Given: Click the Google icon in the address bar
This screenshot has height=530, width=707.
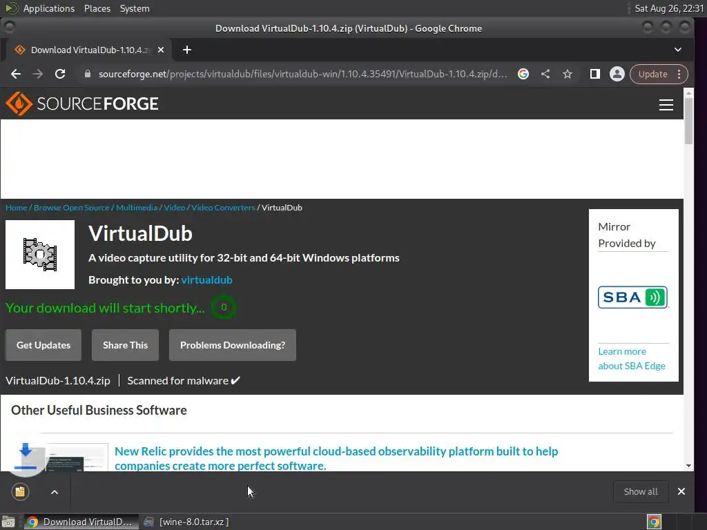Looking at the screenshot, I should pos(523,75).
